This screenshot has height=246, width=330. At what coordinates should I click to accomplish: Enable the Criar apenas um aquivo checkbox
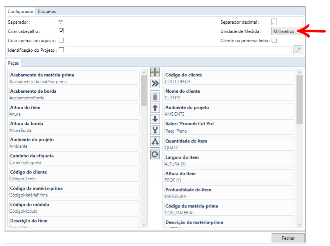(61, 40)
